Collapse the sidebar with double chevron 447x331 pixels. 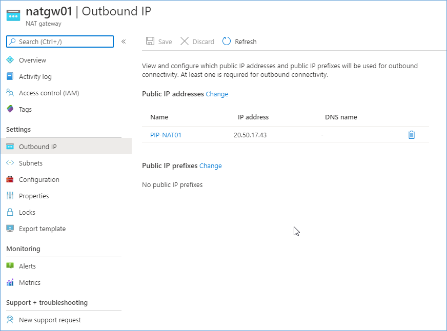124,42
